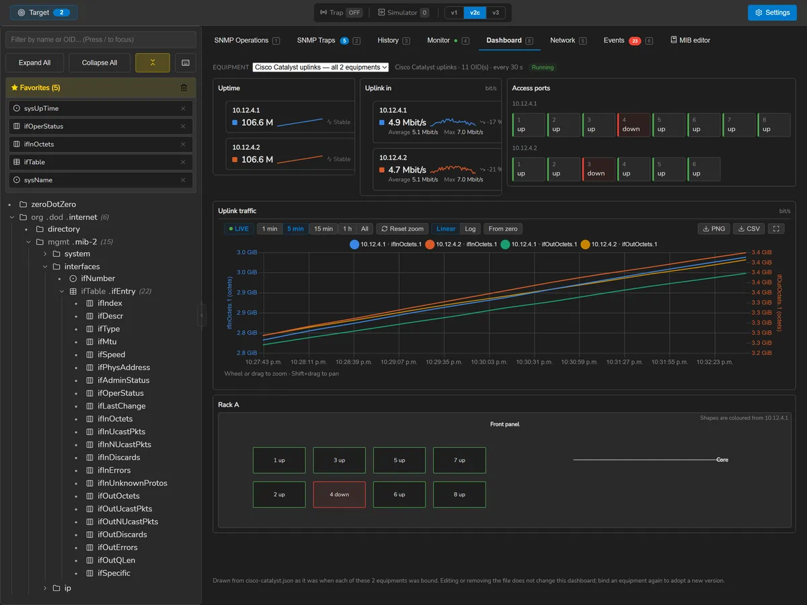
Task: Switch chart scale to Log
Action: 470,229
